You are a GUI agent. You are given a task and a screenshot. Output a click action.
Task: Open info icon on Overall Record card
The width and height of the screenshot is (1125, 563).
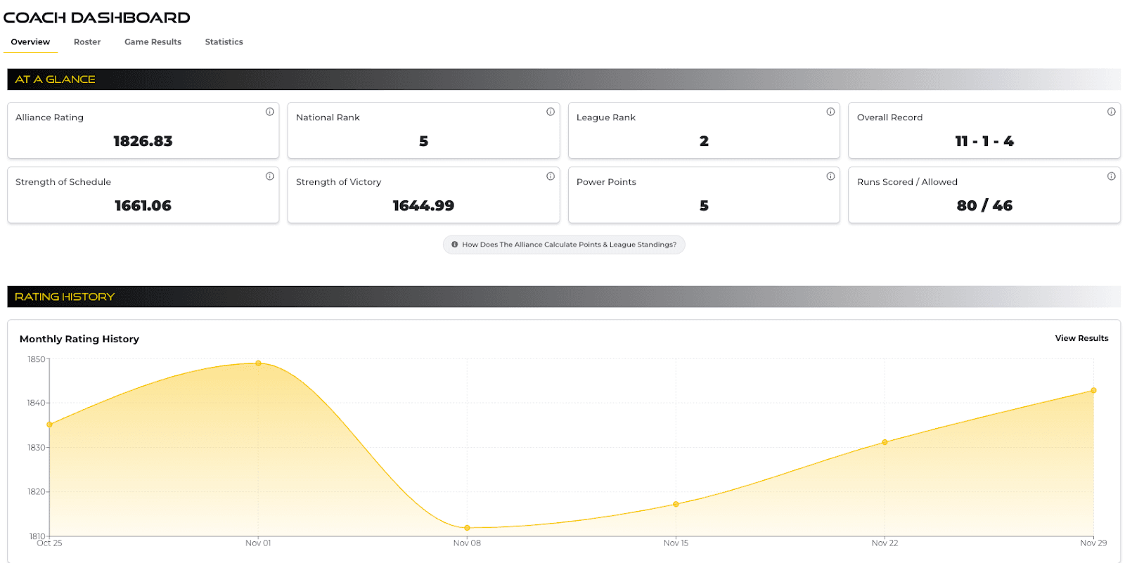tap(1111, 112)
